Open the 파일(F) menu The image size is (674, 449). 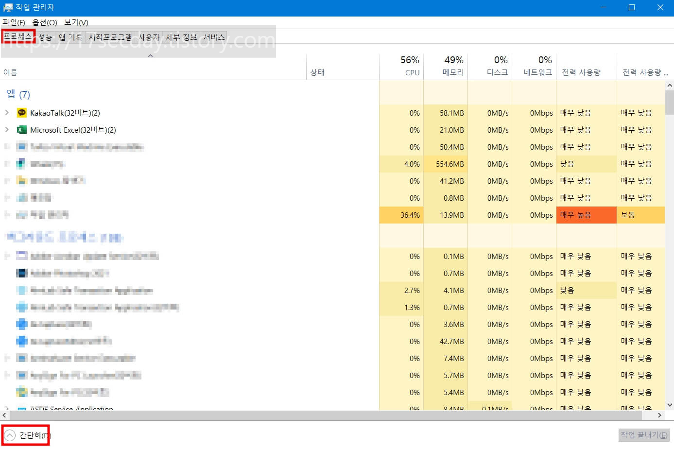tap(14, 22)
